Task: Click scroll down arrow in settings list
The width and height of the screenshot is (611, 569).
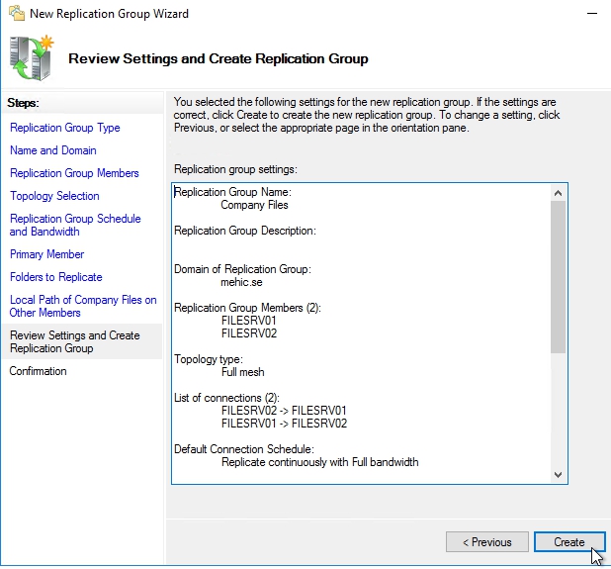Action: click(558, 475)
